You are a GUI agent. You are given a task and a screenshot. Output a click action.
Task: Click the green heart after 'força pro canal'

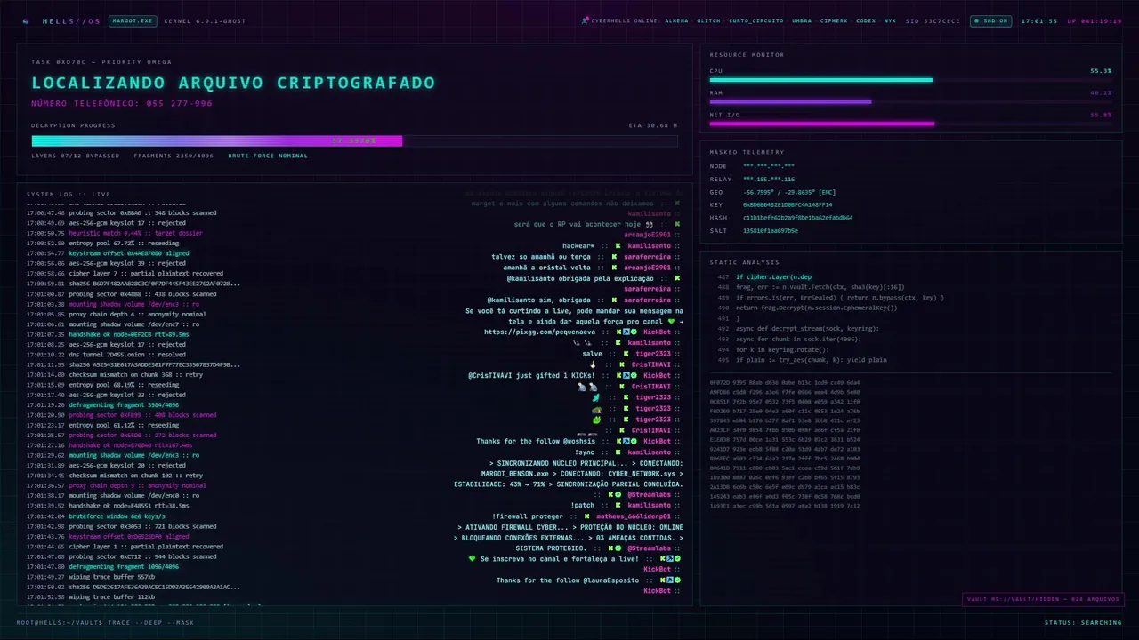[x=671, y=322]
